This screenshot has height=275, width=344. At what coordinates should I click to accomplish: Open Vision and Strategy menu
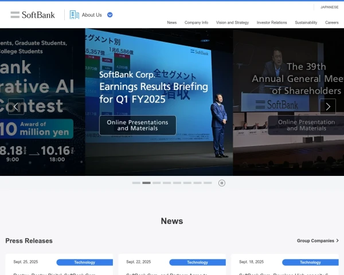tap(232, 22)
